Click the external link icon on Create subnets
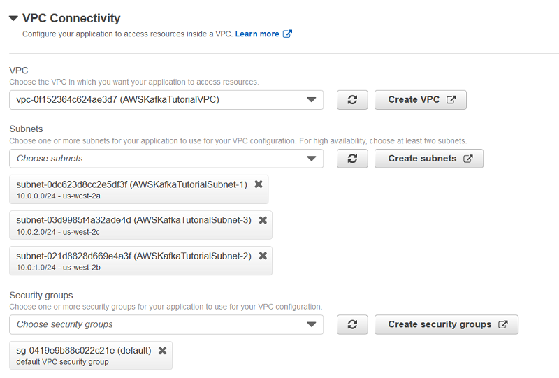 pyautogui.click(x=468, y=159)
